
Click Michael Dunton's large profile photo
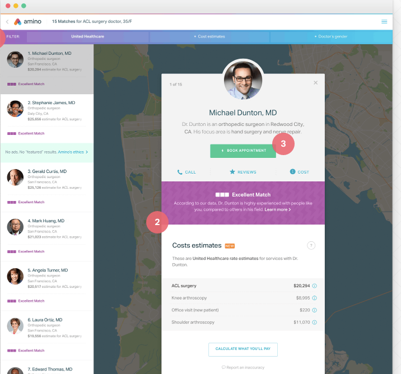[x=243, y=80]
